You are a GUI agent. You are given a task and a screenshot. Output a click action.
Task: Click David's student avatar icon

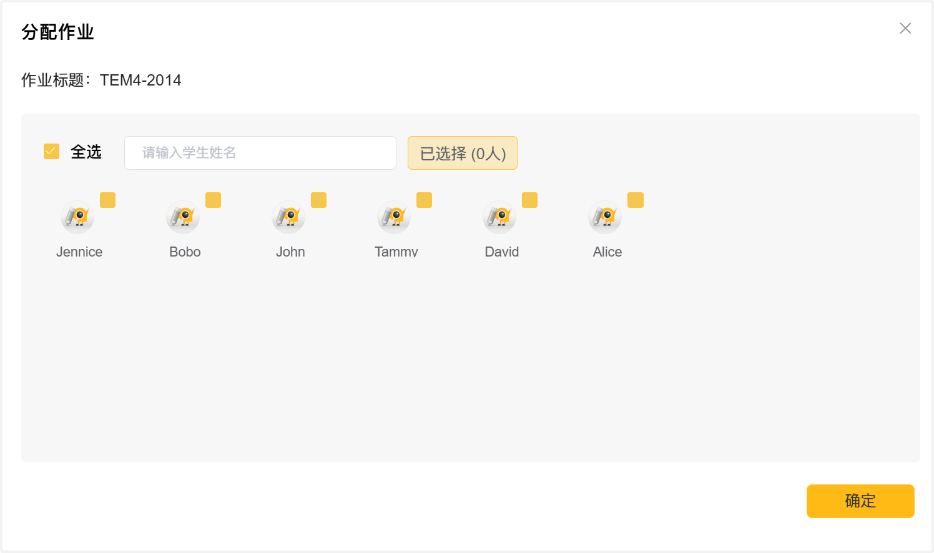coord(499,217)
